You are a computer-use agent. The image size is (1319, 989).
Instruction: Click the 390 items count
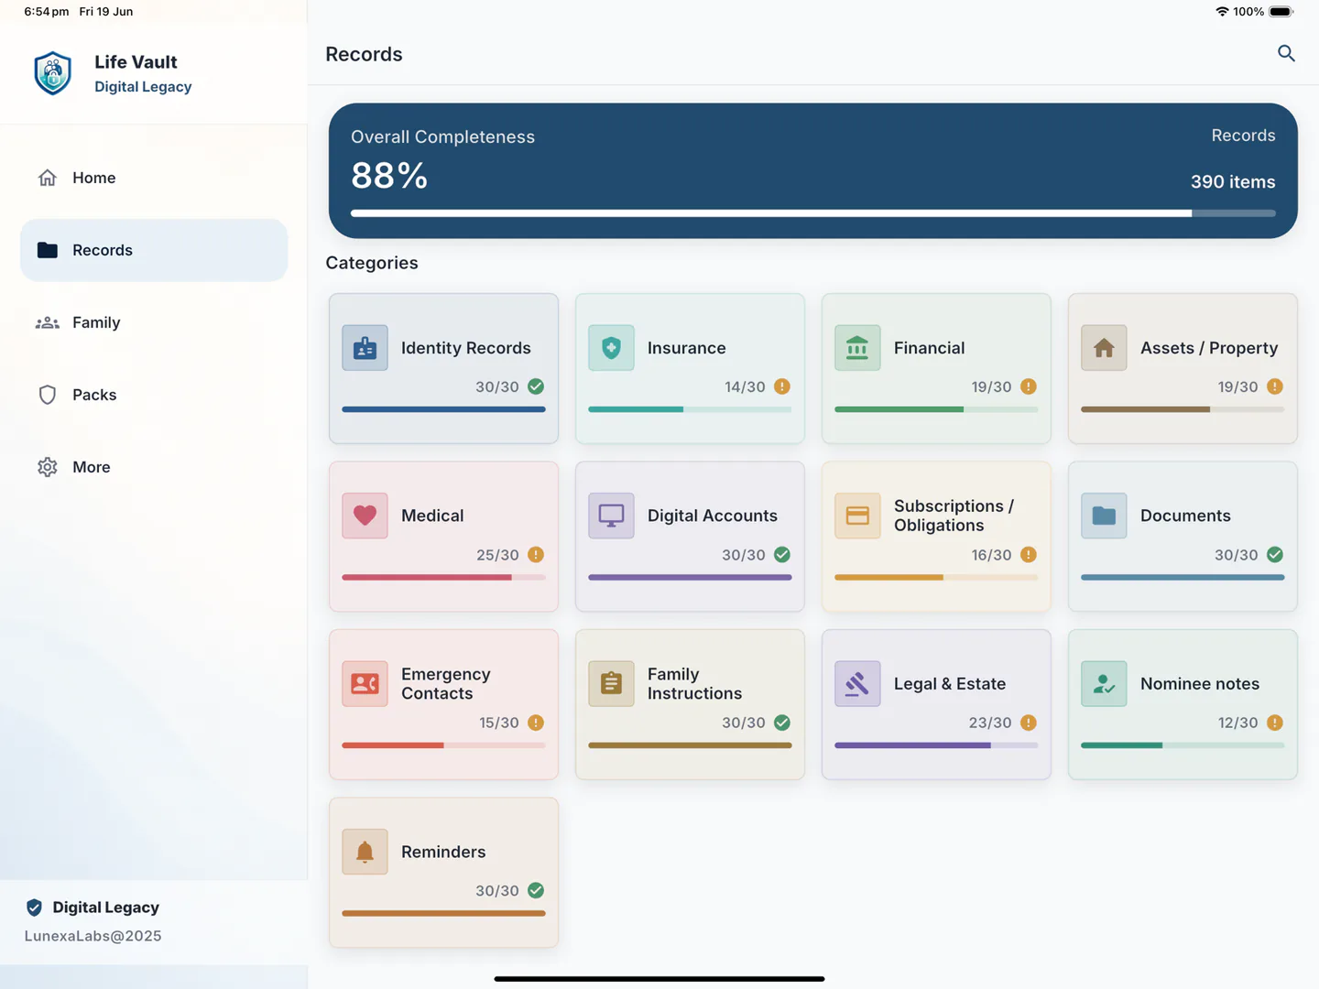point(1233,182)
